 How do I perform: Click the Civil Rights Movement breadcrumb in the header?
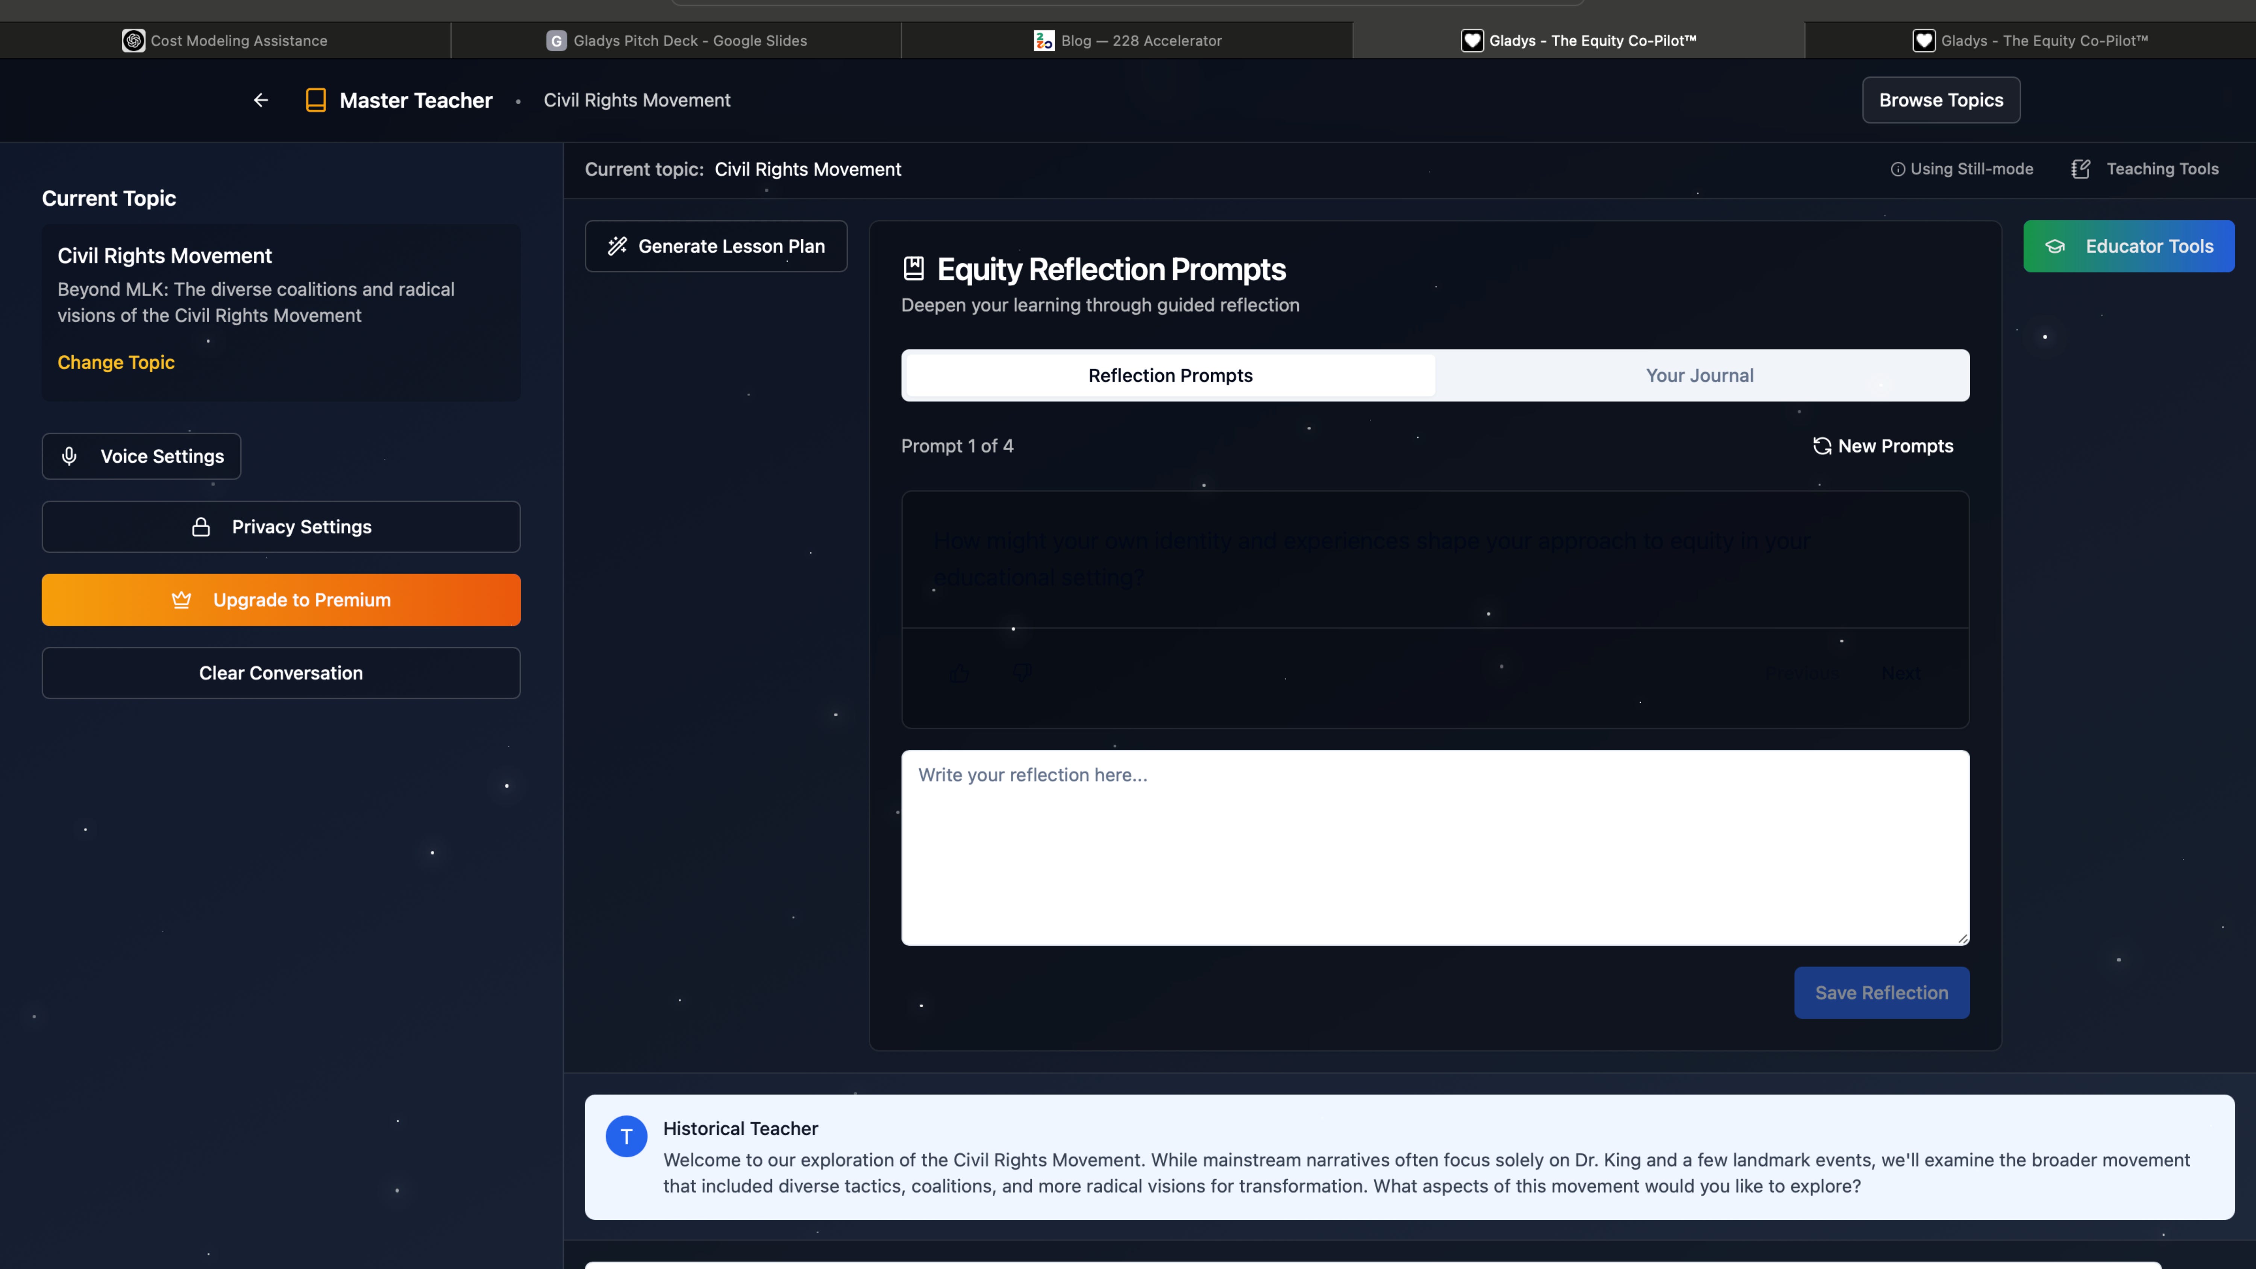(x=637, y=100)
